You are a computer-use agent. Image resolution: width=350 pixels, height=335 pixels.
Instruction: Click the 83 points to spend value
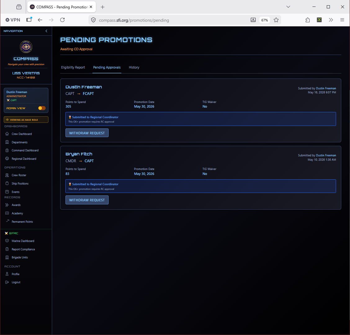67,174
